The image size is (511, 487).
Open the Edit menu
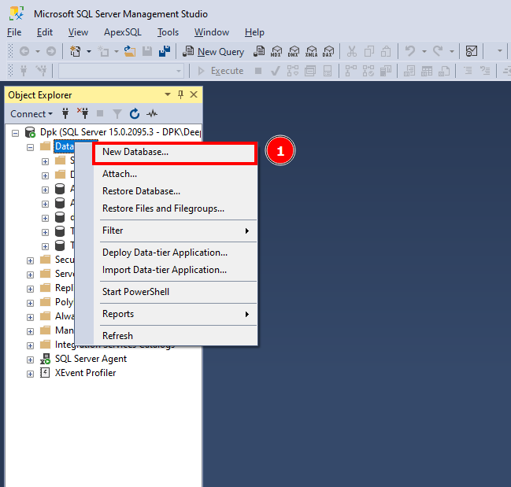45,32
